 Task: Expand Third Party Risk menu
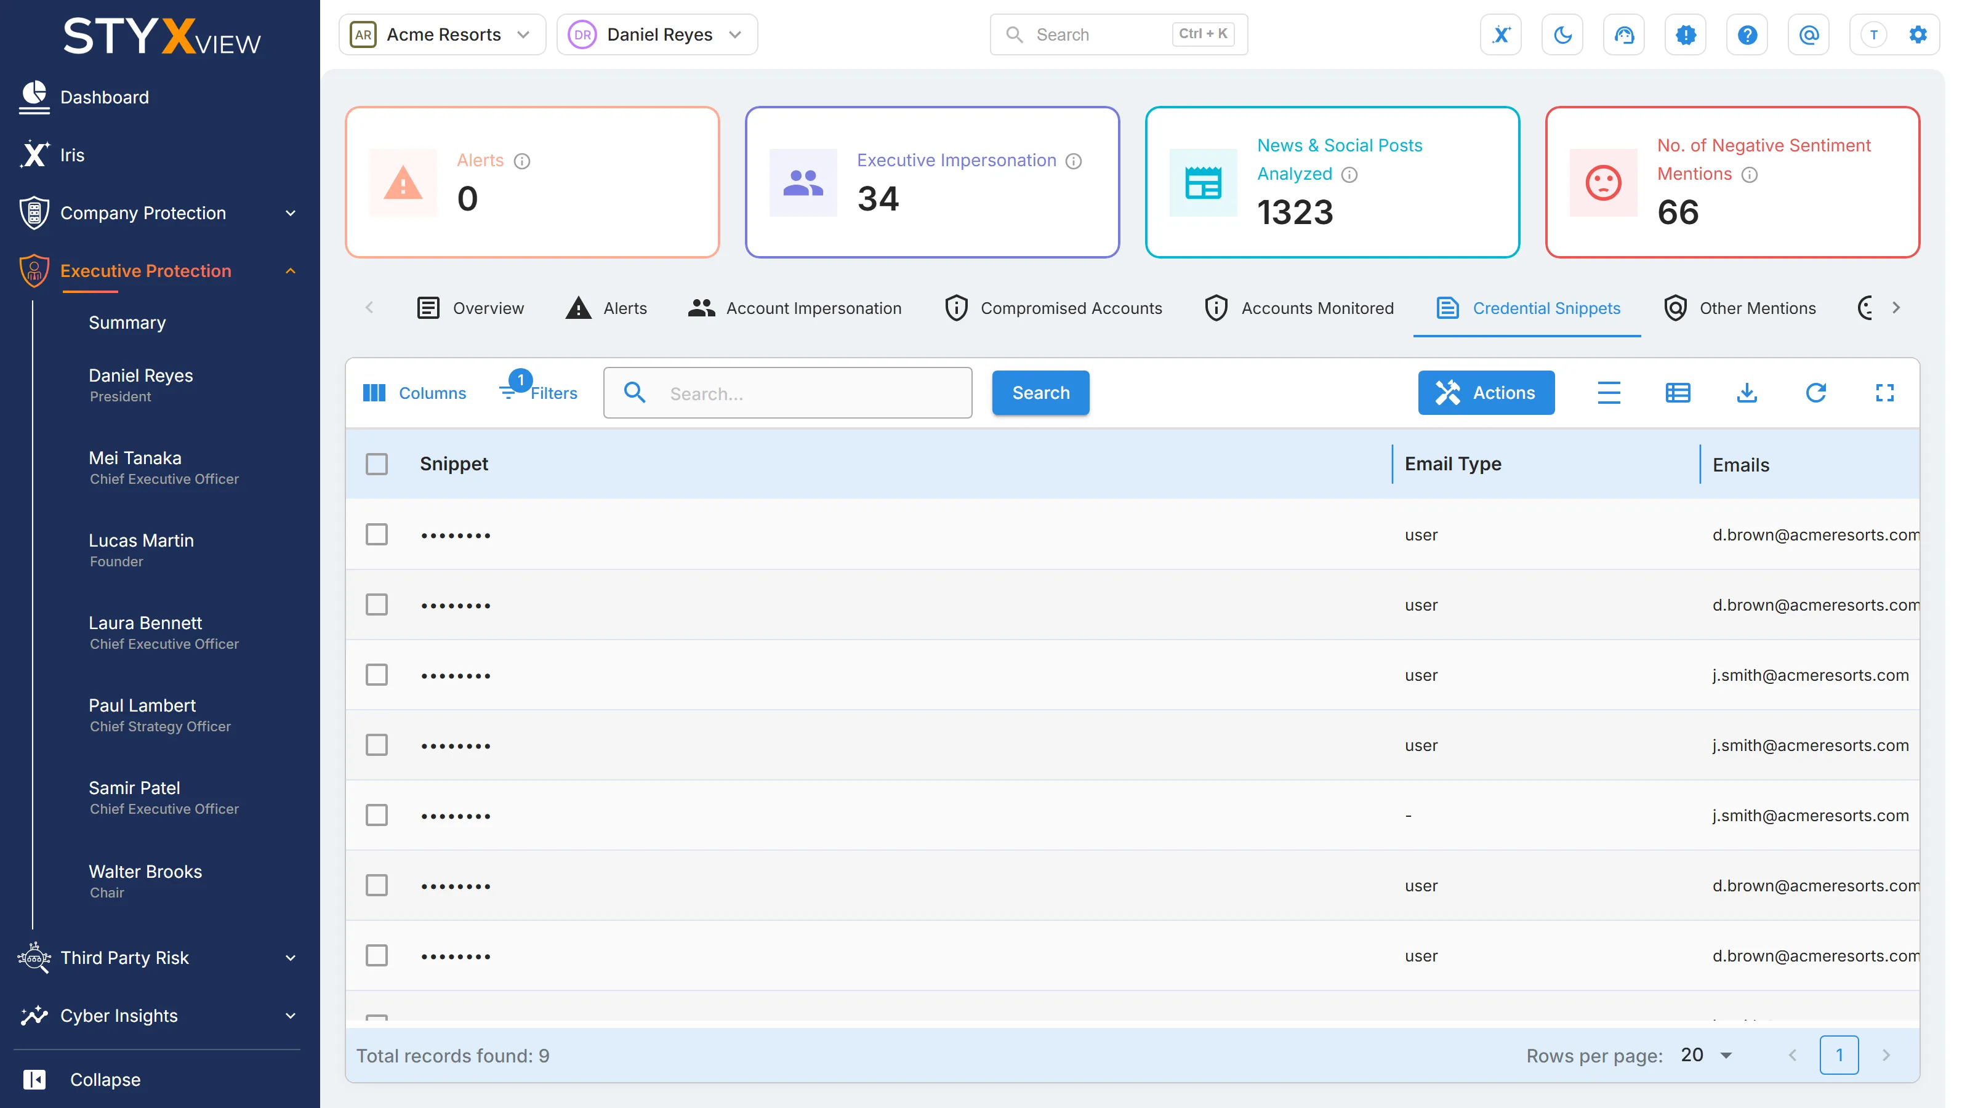click(x=159, y=957)
